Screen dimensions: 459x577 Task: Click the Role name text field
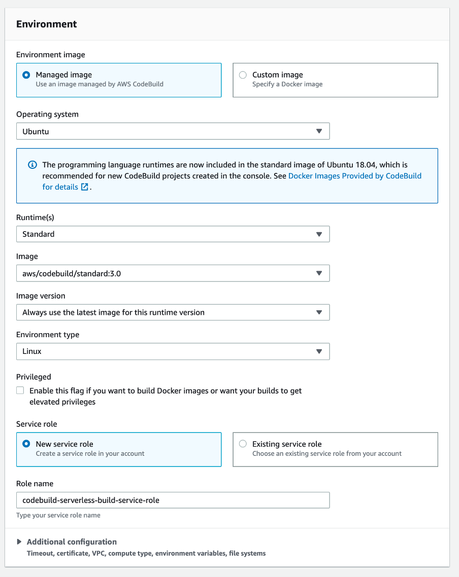173,500
